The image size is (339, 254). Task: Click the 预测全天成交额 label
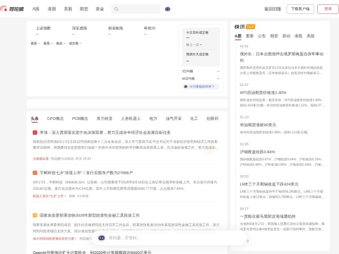[x=197, y=54]
